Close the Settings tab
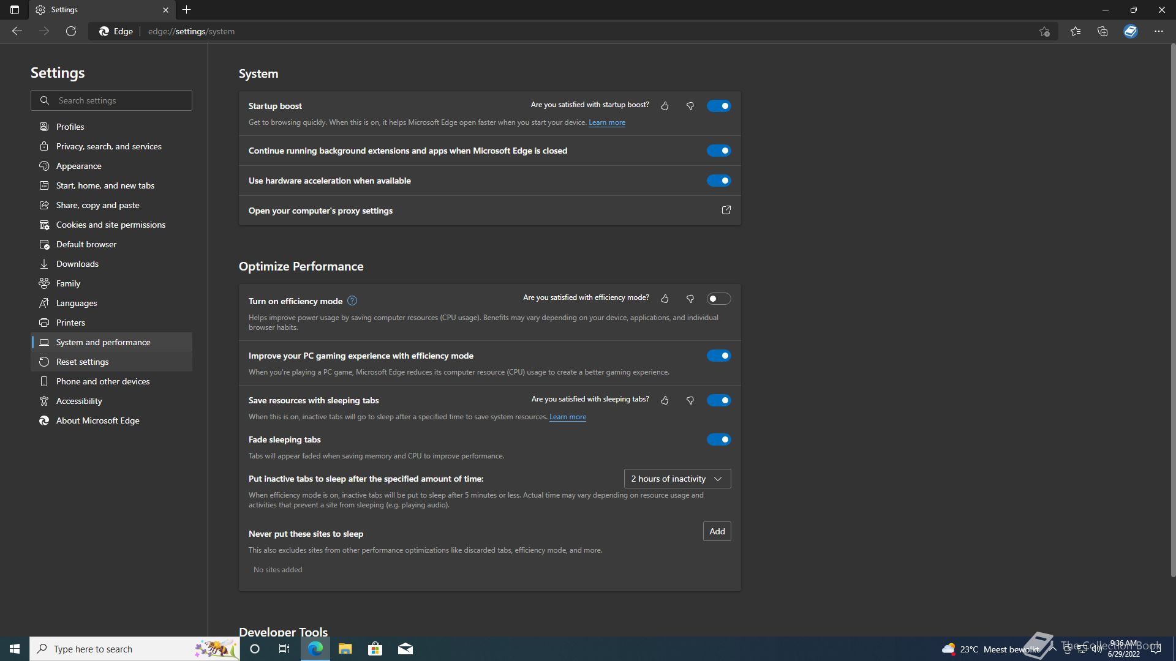1176x661 pixels. click(x=165, y=10)
